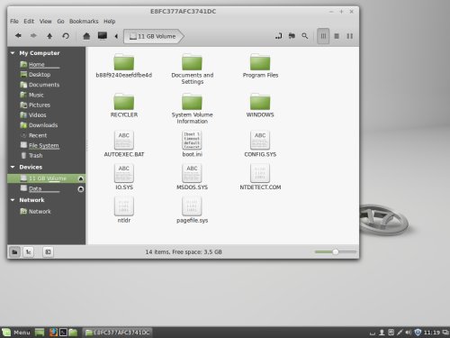
Task: Select the b88f9240eaefdfbe4d folder
Action: [124, 66]
